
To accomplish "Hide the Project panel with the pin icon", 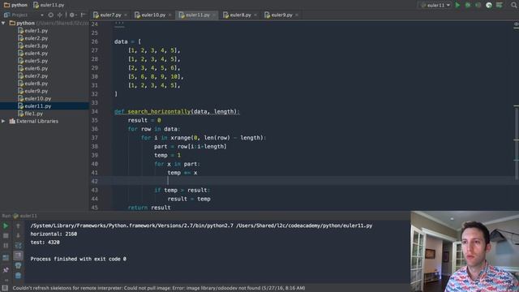I will point(83,15).
